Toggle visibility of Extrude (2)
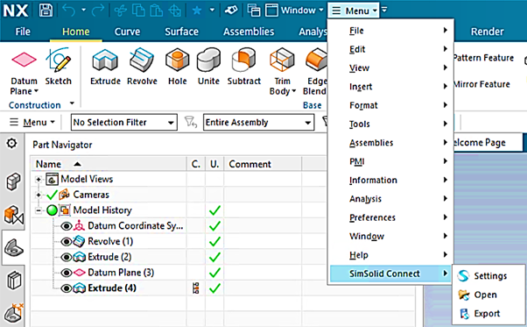Viewport: 527px width, 327px height. tap(67, 257)
